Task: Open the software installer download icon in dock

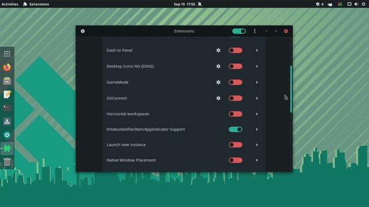Action: pyautogui.click(x=7, y=121)
